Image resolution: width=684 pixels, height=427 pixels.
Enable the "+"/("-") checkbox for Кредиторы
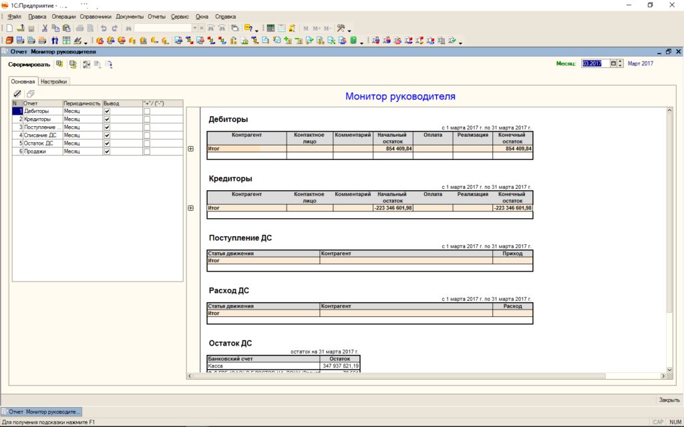(x=147, y=119)
